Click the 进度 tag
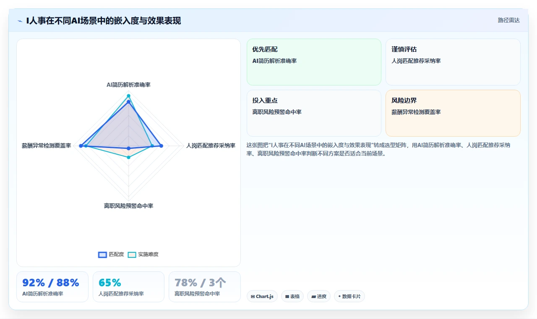 [319, 296]
